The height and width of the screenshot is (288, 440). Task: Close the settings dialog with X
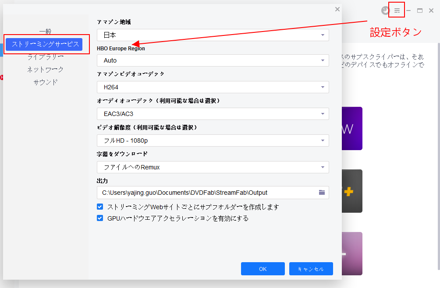(x=337, y=9)
